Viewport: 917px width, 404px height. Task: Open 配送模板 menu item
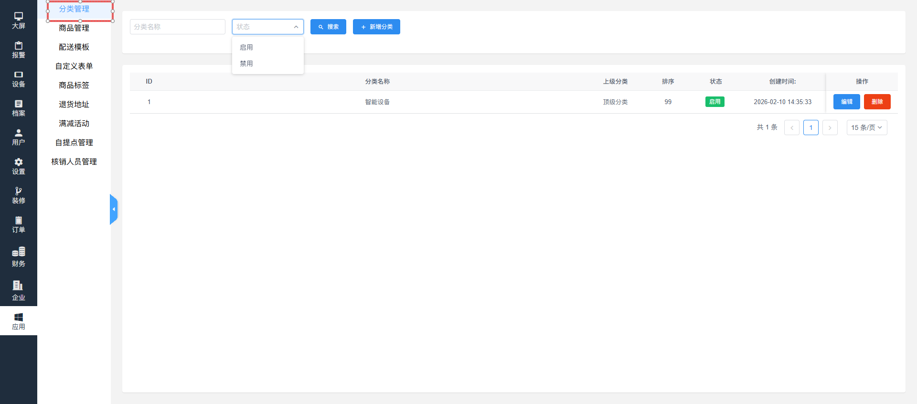(74, 47)
